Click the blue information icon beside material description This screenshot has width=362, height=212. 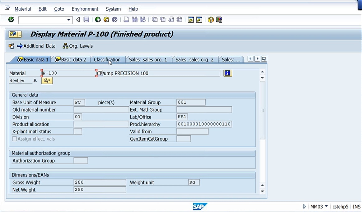point(228,73)
